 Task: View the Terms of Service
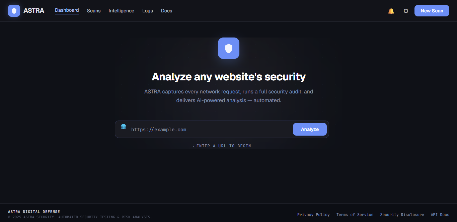point(355,215)
